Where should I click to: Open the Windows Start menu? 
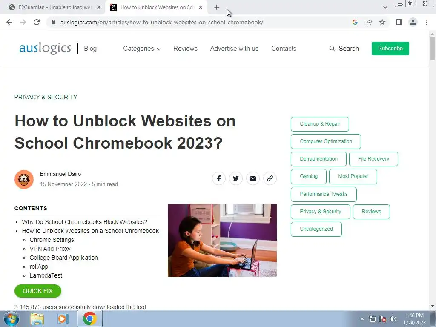[x=11, y=318]
